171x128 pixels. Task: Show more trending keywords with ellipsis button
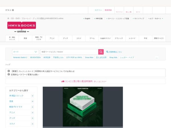pos(156,58)
